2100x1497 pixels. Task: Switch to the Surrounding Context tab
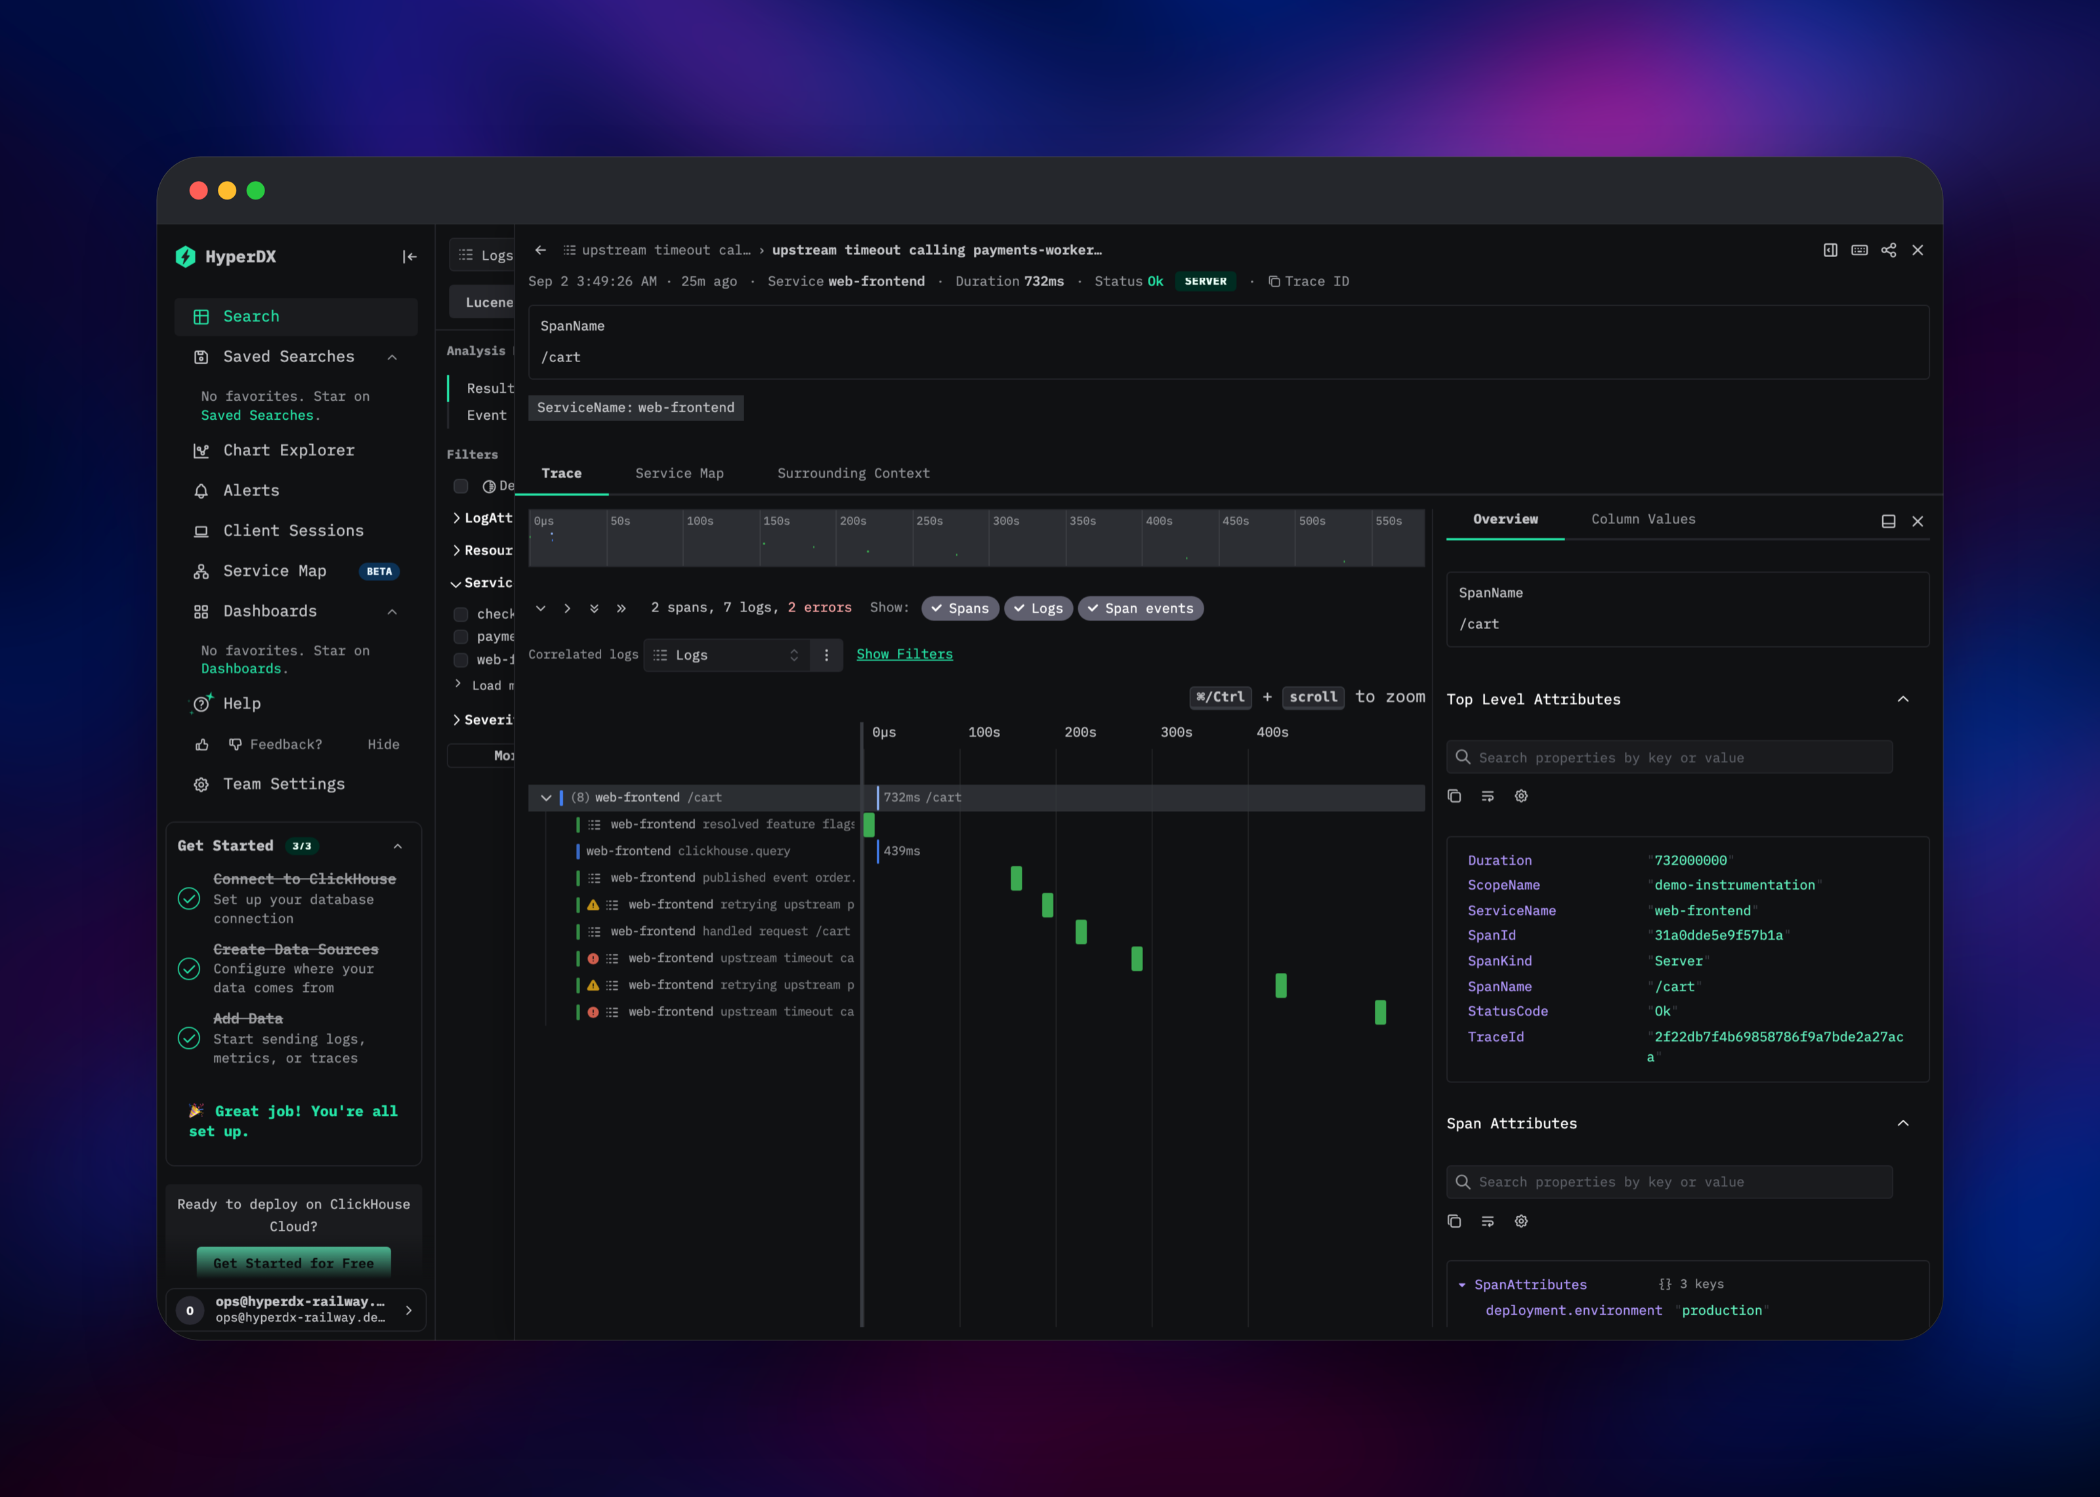point(854,473)
